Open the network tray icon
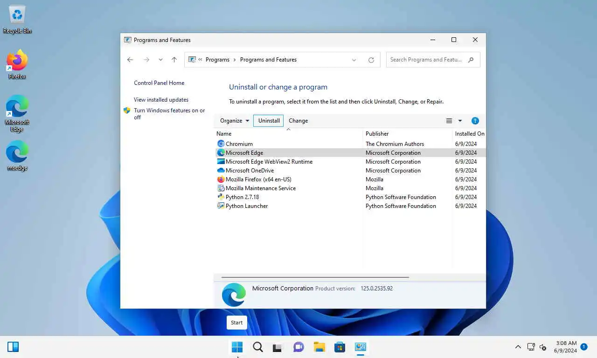The width and height of the screenshot is (597, 358). [531, 347]
